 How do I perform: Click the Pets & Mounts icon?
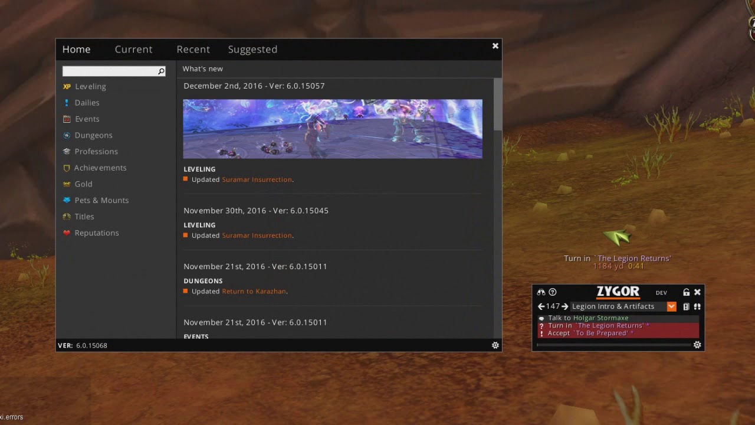tap(67, 200)
